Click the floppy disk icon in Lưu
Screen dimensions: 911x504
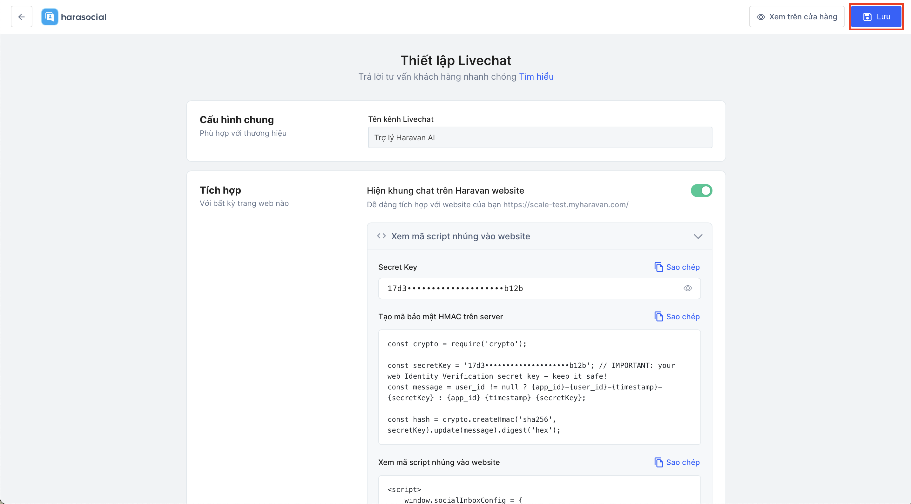pyautogui.click(x=867, y=17)
